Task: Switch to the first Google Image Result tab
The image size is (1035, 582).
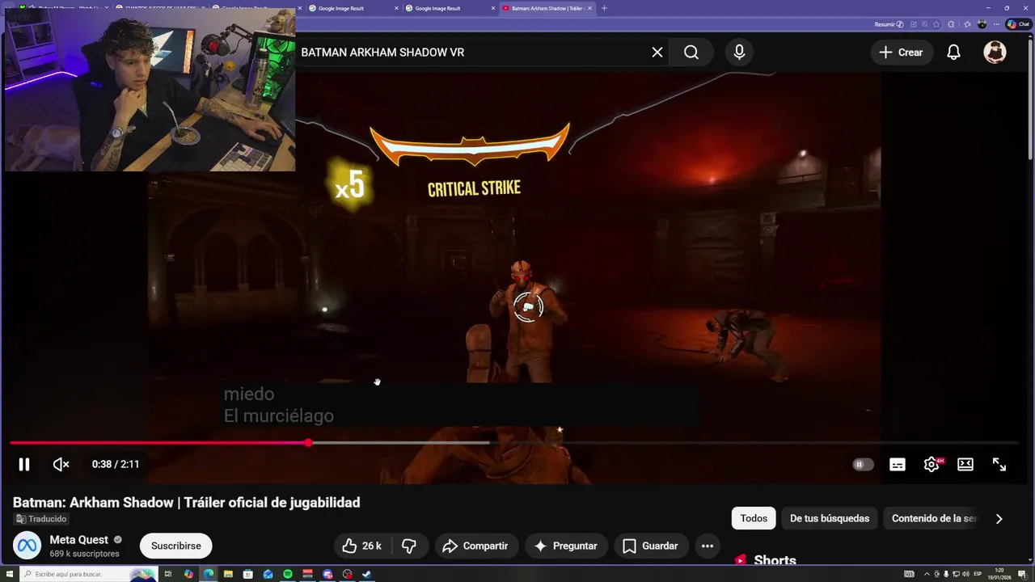Action: [x=353, y=8]
